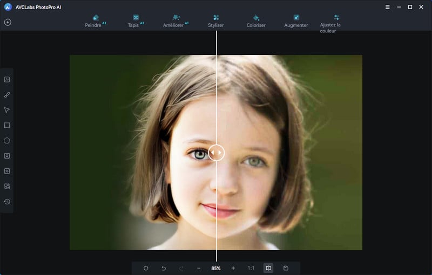
Task: Select the rectangle selection tool
Action: click(x=7, y=126)
